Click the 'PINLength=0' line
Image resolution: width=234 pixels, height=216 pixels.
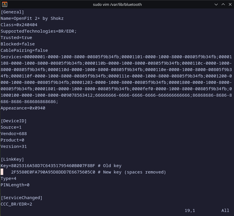point(15,185)
